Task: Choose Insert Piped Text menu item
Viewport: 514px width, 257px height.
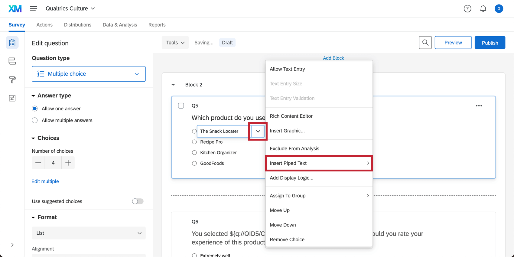Action: point(319,163)
